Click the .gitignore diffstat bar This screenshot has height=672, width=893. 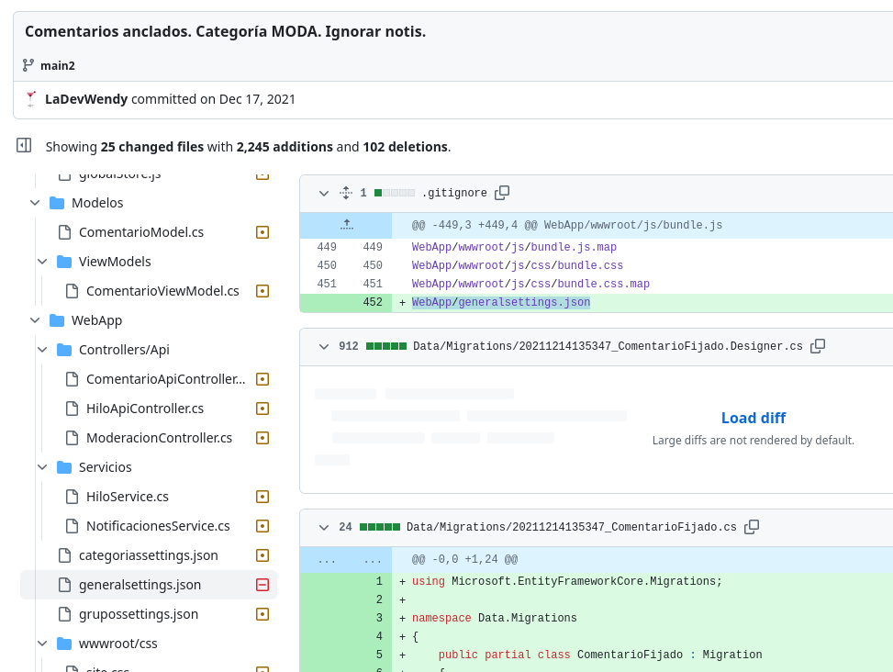coord(395,193)
